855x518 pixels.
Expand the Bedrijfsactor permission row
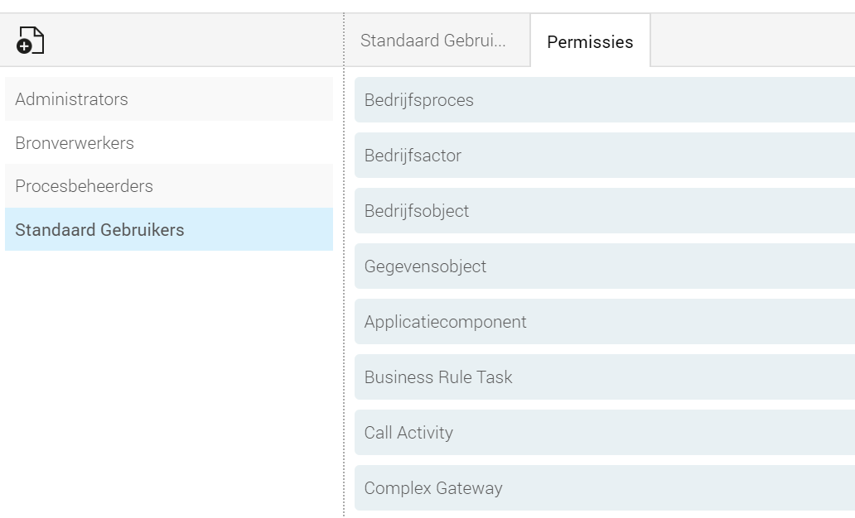[x=605, y=156]
